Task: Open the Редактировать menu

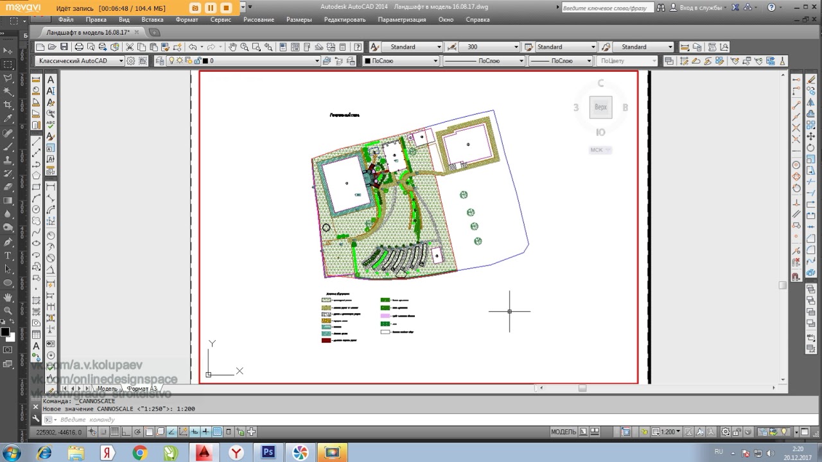Action: (345, 19)
